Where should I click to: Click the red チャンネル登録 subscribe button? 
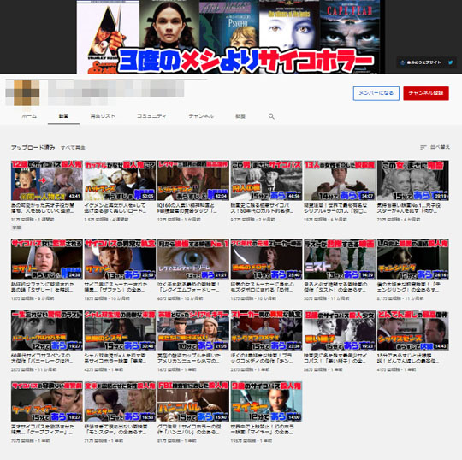point(426,93)
